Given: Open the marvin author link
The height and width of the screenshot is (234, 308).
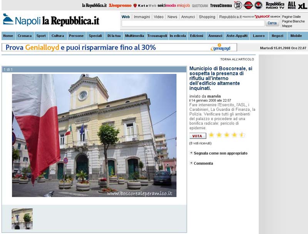Looking at the screenshot, I should (214, 96).
